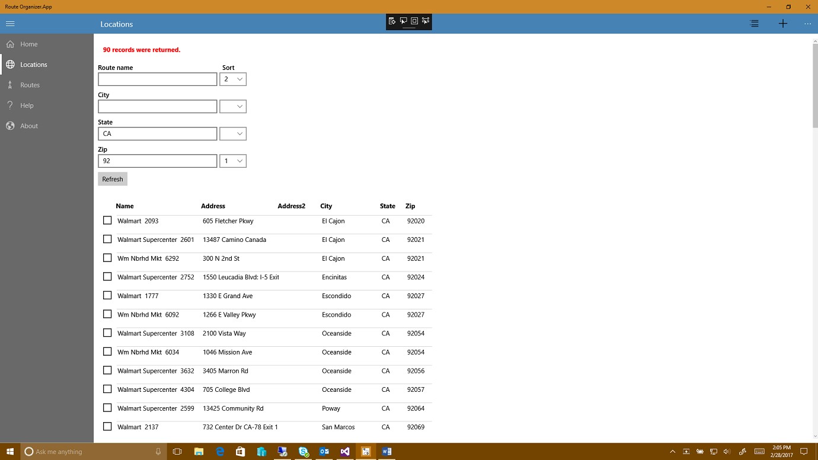Open the City sort dropdown
Image resolution: width=818 pixels, height=460 pixels.
click(x=233, y=106)
